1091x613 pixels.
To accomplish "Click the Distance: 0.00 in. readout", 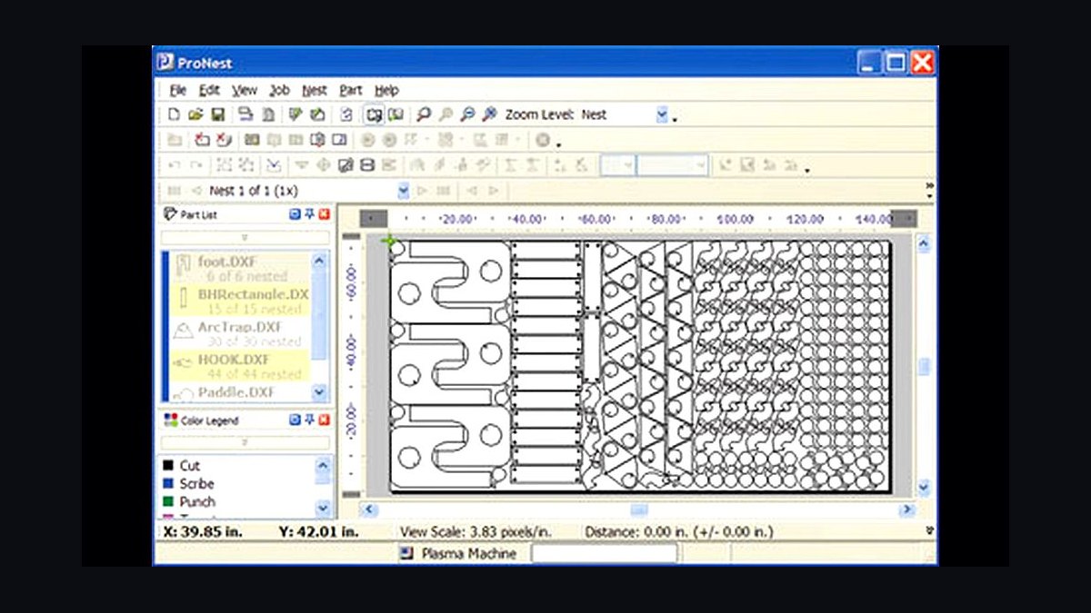I will 679,532.
